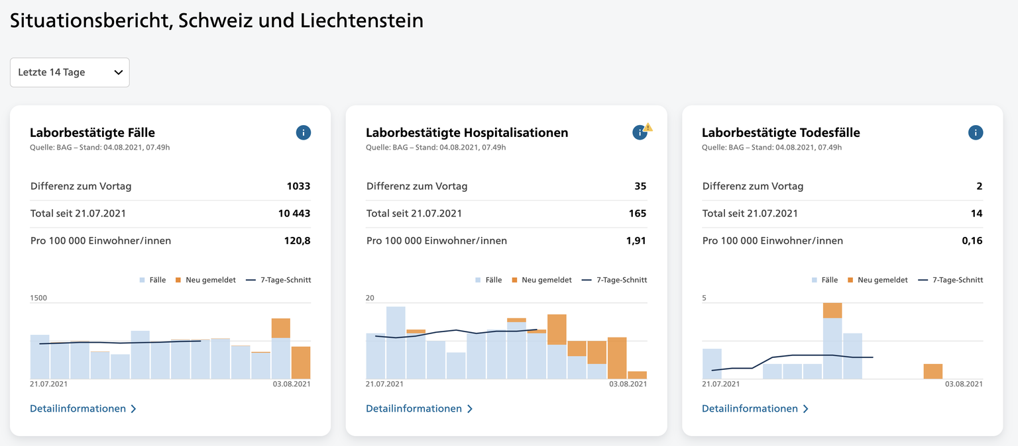Click chevron arrow beside Hospitalisationen Detailinformationen

pos(469,409)
